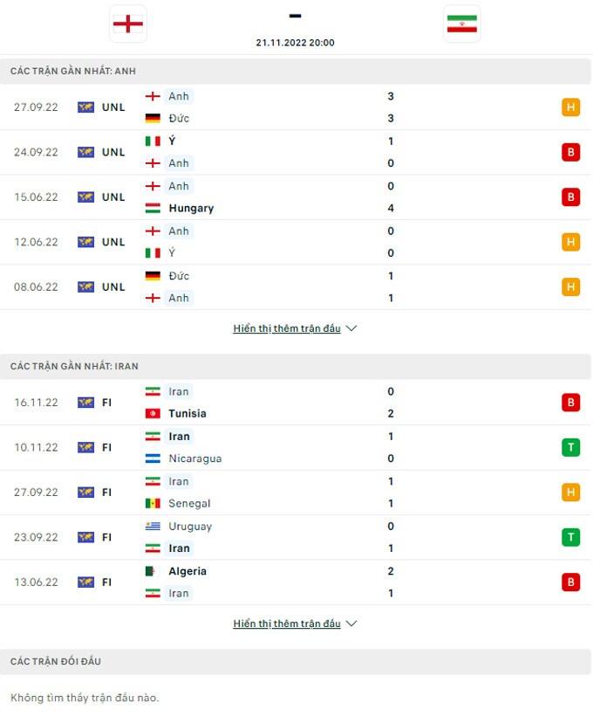Click the Uruguay team name
Image resolution: width=593 pixels, height=717 pixels.
click(x=190, y=527)
